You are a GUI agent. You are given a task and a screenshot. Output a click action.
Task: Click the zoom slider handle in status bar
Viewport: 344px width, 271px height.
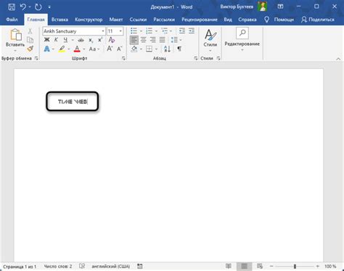click(x=295, y=267)
